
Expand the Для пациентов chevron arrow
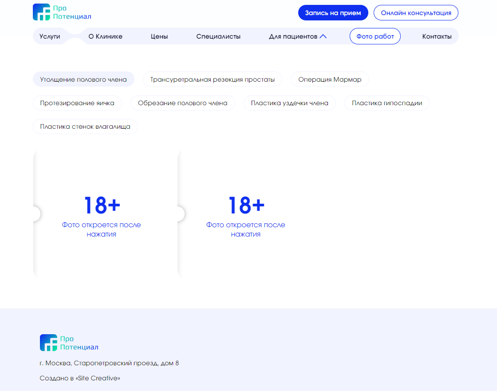323,36
